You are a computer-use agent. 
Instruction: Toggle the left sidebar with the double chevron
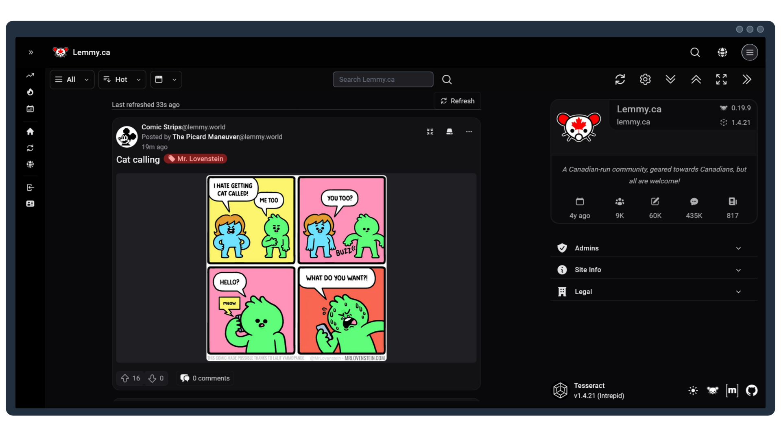[x=31, y=52]
